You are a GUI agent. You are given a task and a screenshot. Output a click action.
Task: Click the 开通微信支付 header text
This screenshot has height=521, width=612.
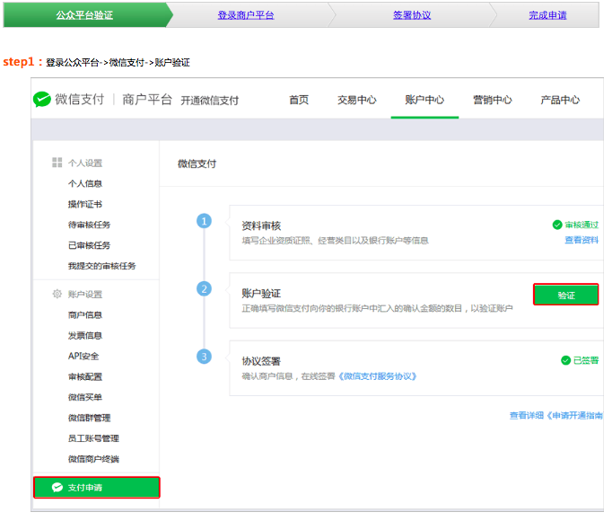(x=210, y=101)
